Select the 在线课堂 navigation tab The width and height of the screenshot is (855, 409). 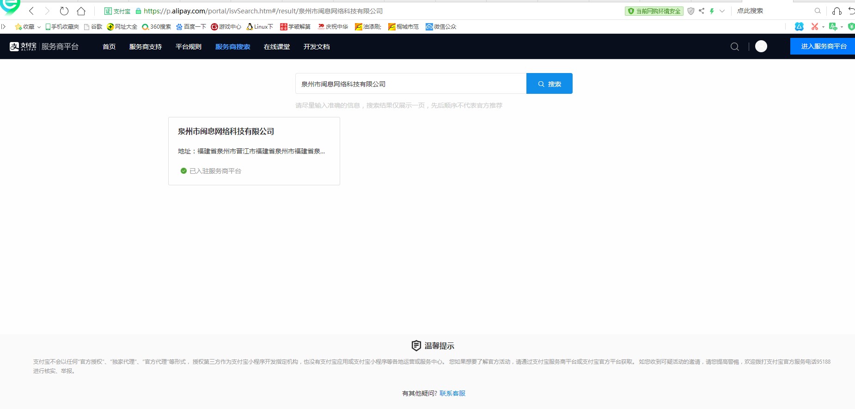276,47
